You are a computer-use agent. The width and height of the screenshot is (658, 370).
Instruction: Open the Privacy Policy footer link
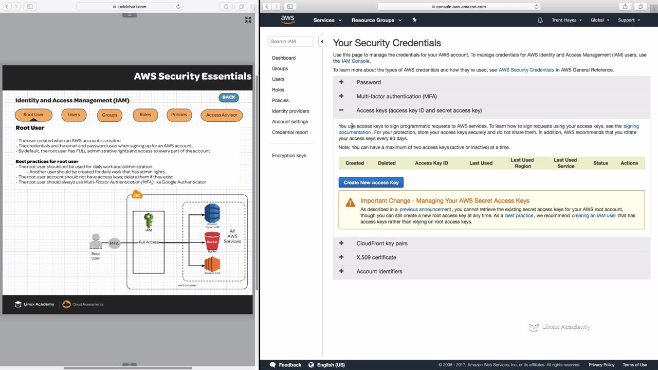(x=601, y=365)
